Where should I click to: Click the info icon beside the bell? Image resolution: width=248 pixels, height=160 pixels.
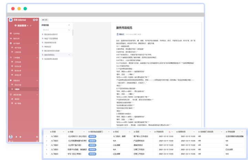(20, 137)
